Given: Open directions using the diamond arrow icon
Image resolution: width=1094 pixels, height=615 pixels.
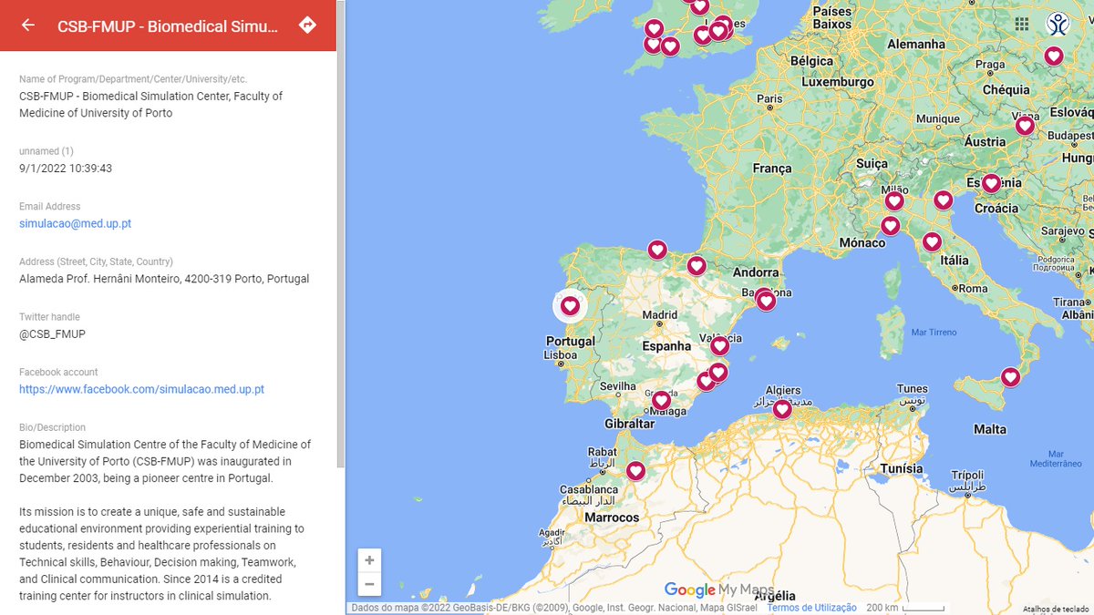Looking at the screenshot, I should pyautogui.click(x=307, y=26).
